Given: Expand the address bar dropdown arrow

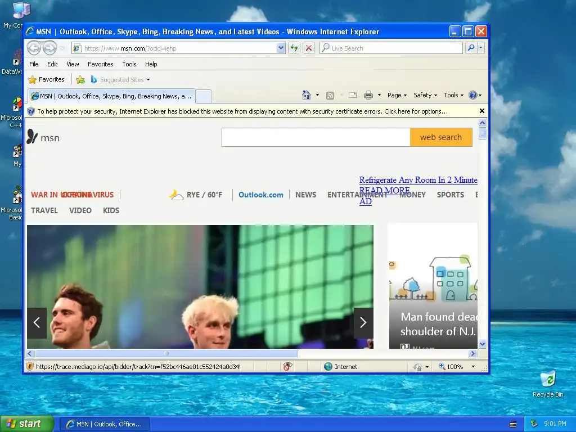Looking at the screenshot, I should point(281,48).
